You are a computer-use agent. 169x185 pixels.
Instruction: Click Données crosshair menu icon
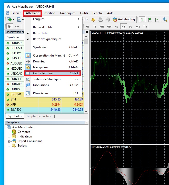click(x=28, y=61)
